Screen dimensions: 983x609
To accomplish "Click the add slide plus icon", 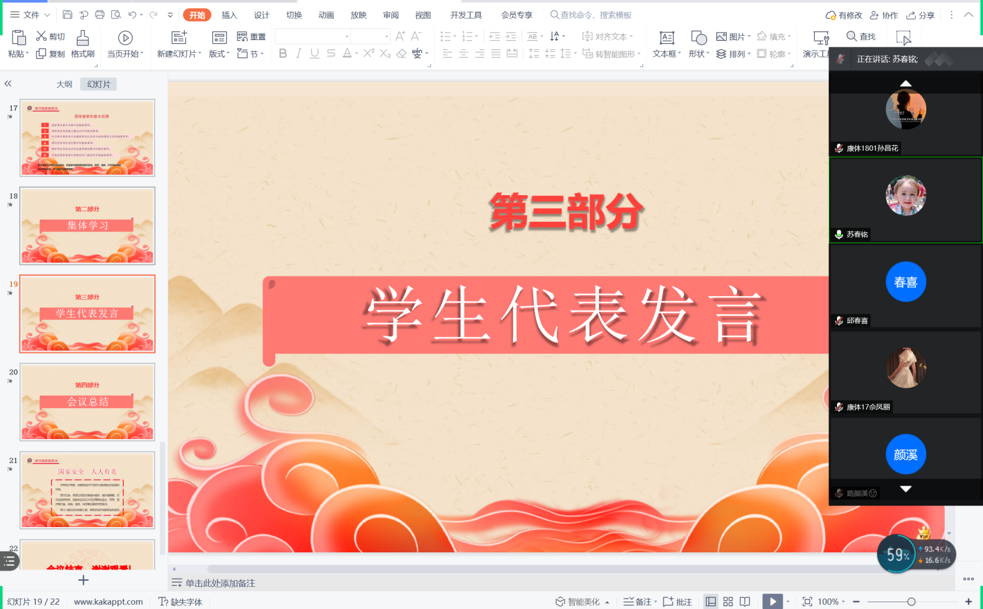I will [84, 580].
